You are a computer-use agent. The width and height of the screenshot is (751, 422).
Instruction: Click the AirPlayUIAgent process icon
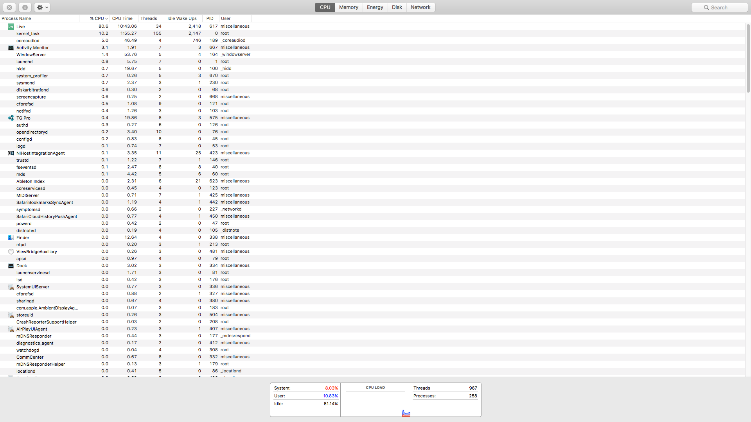point(11,329)
